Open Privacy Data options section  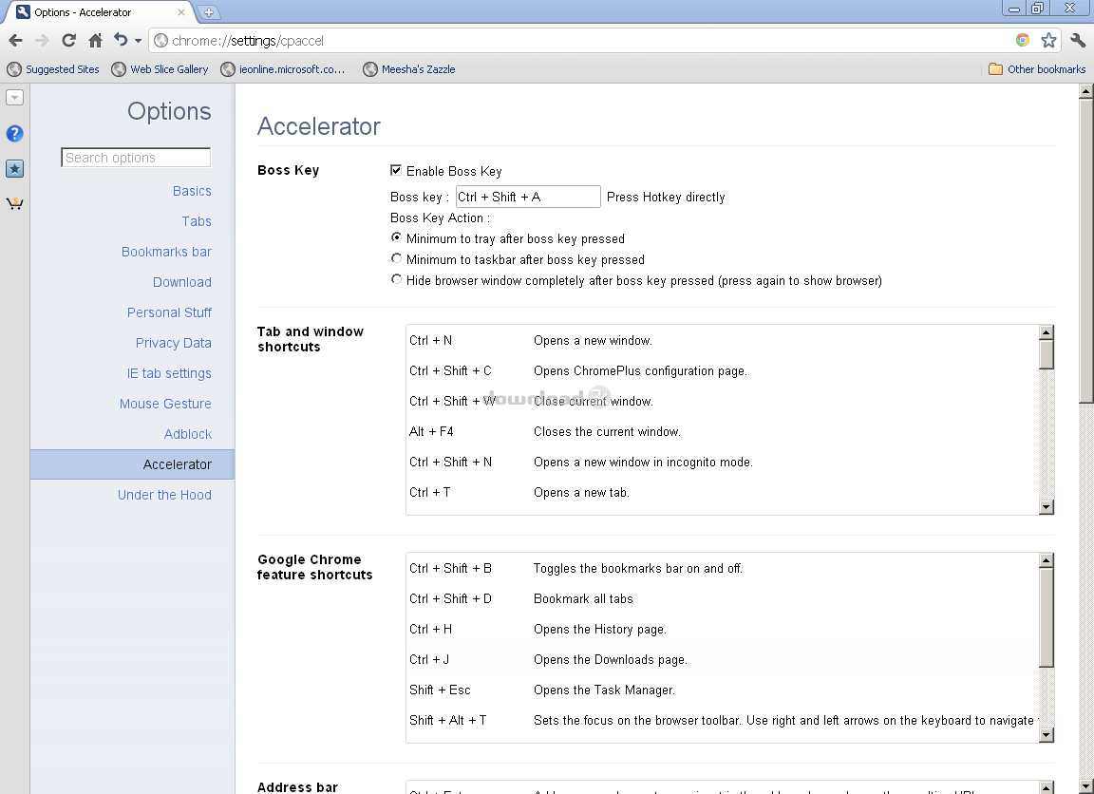173,343
